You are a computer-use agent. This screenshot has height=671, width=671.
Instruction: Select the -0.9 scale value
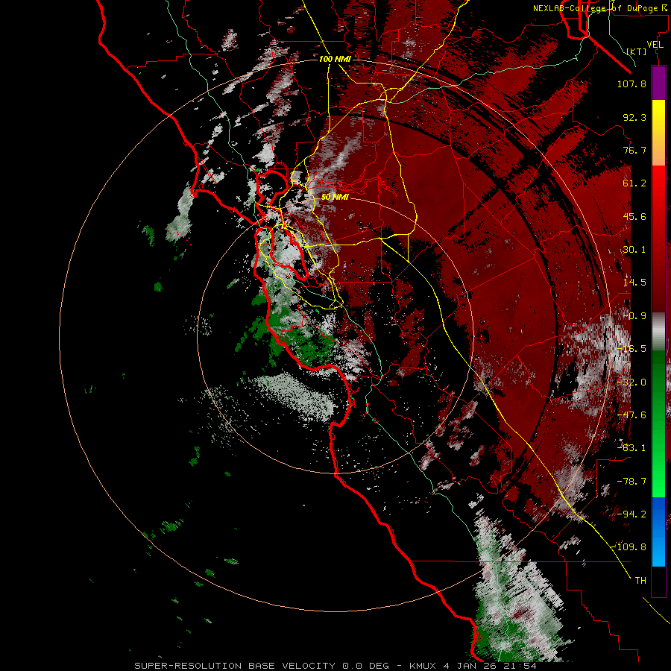(x=634, y=316)
